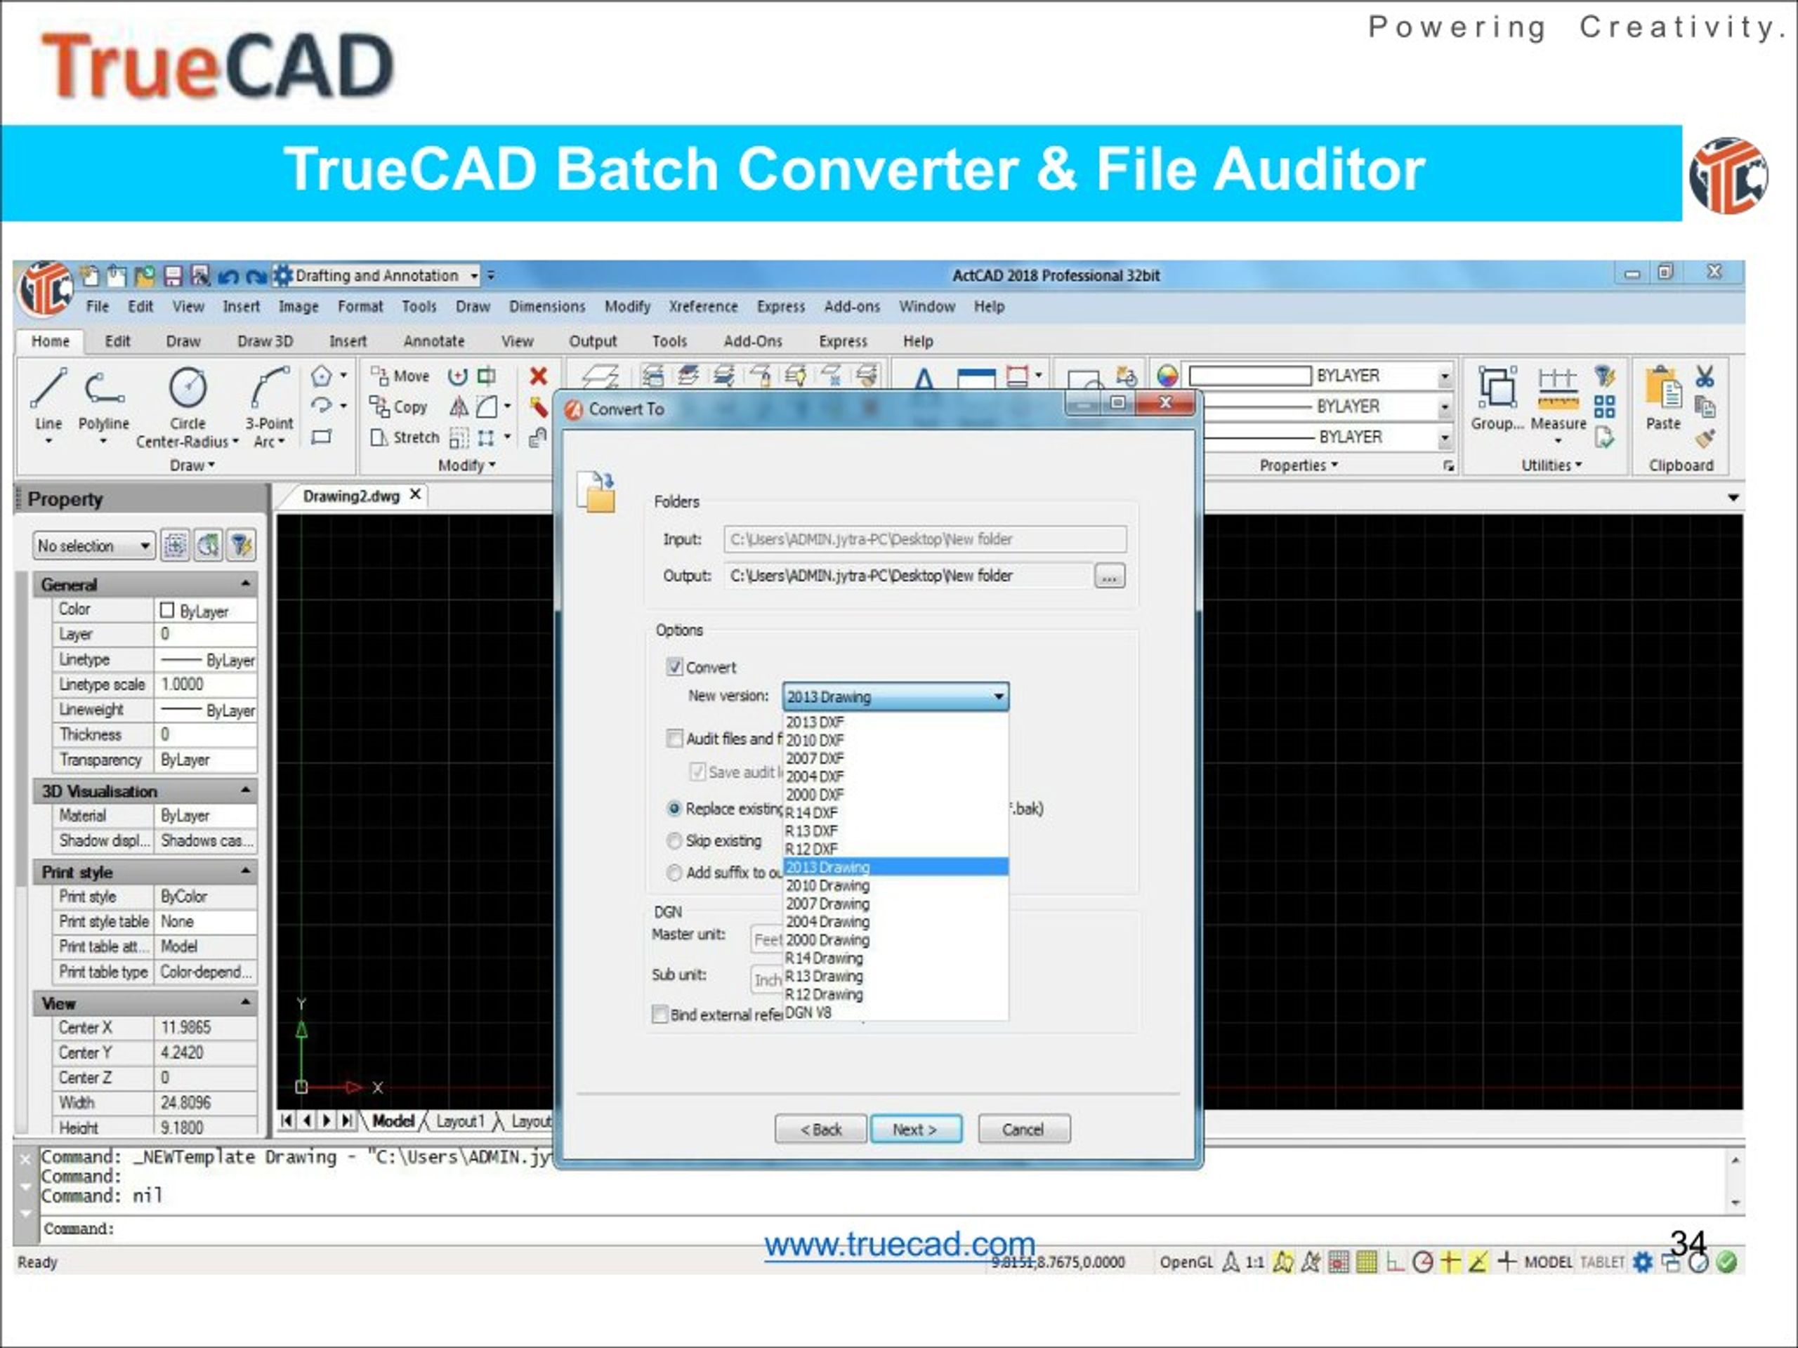Switch to the Draw 3D ribbon tab
This screenshot has width=1798, height=1348.
point(265,341)
